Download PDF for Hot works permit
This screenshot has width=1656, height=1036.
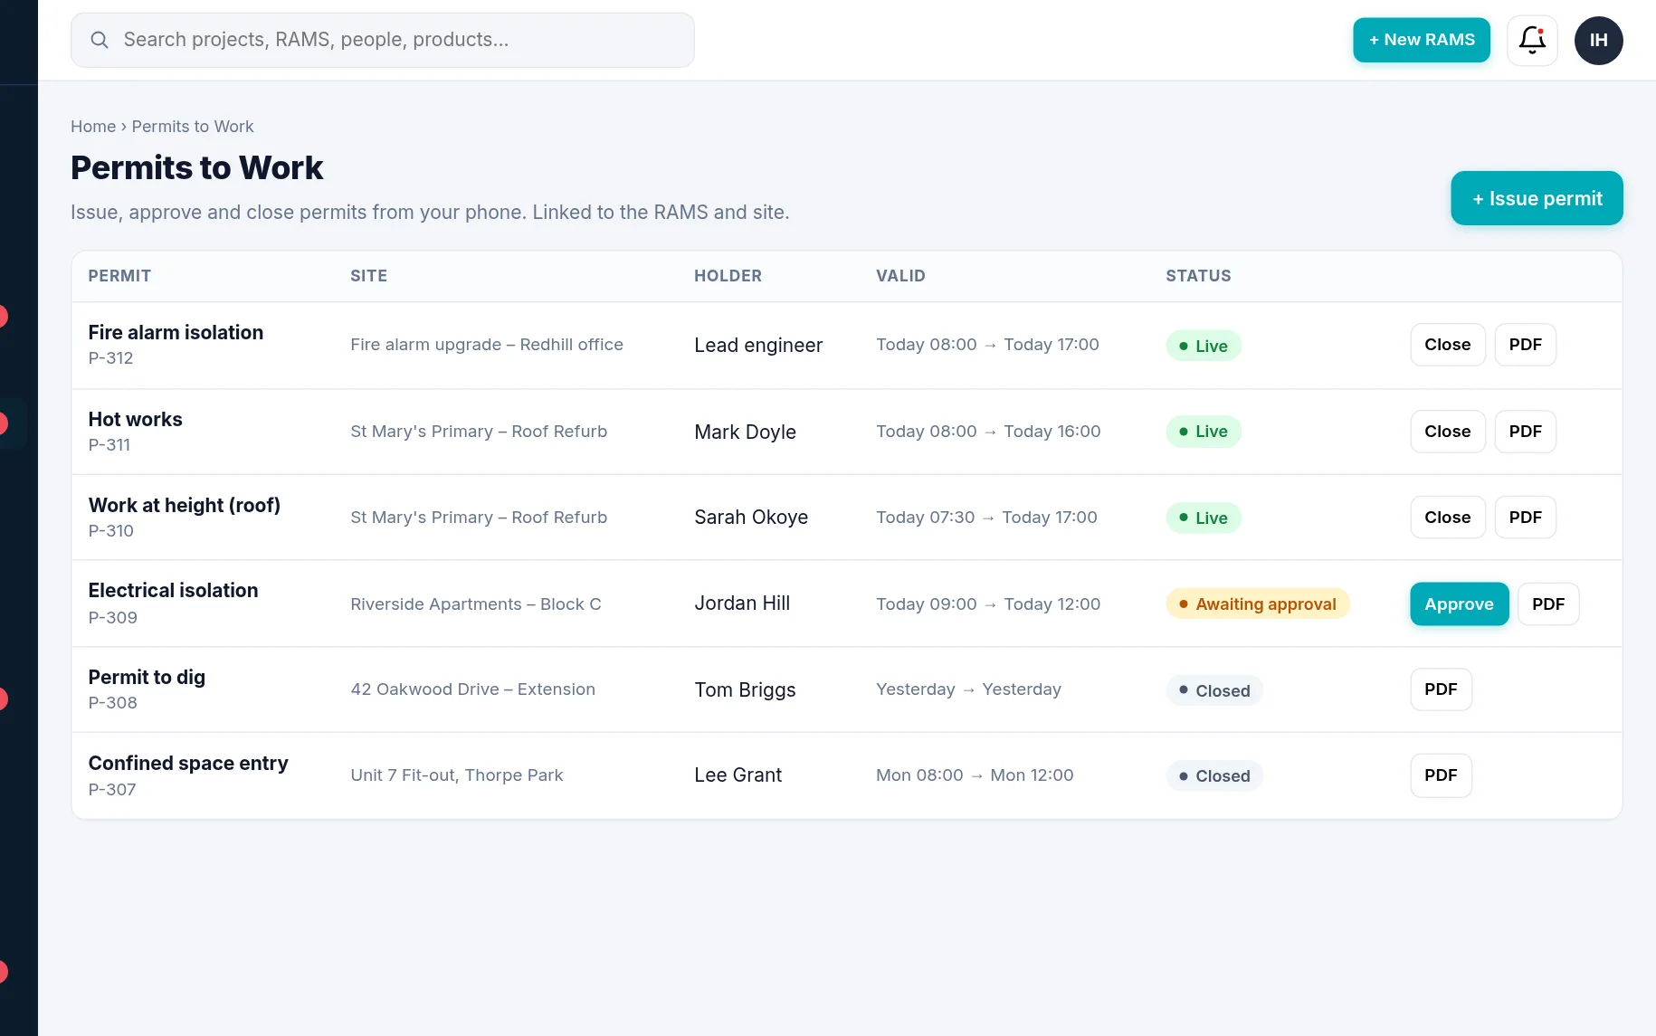[1526, 432]
